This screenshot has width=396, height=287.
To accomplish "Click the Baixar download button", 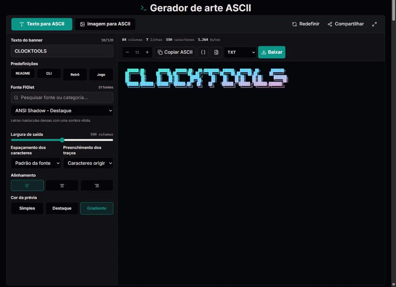I will 272,52.
